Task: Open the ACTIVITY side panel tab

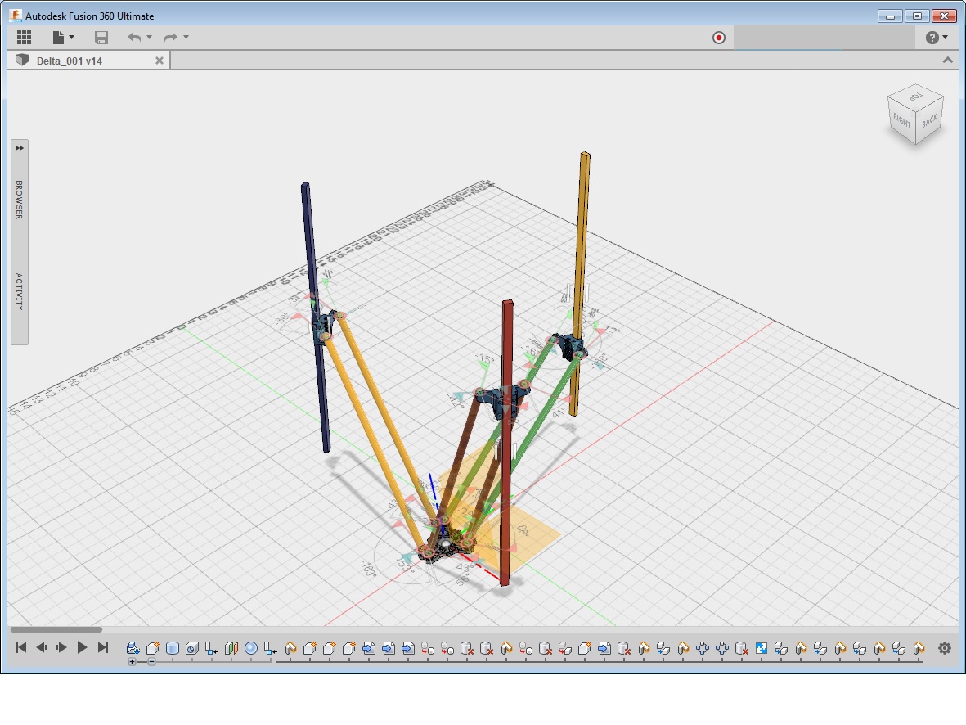Action: [x=20, y=291]
